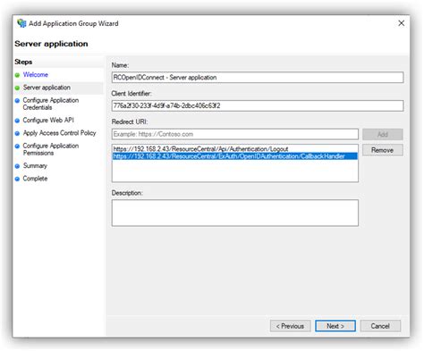Go back with the < Previous button
Screen dimensions: 424x351
(290, 326)
